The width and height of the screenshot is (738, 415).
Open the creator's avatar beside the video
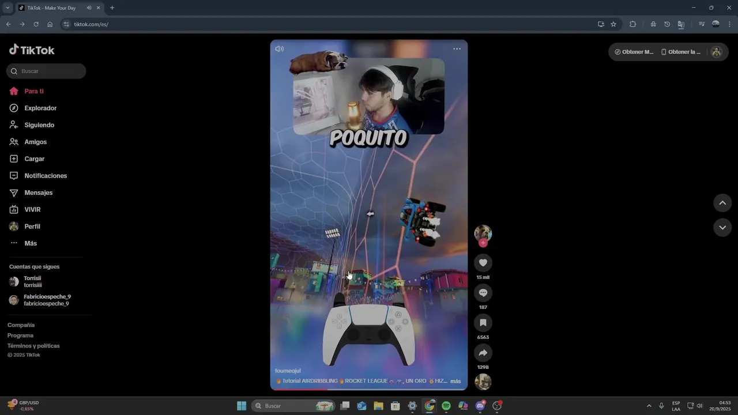tap(483, 233)
